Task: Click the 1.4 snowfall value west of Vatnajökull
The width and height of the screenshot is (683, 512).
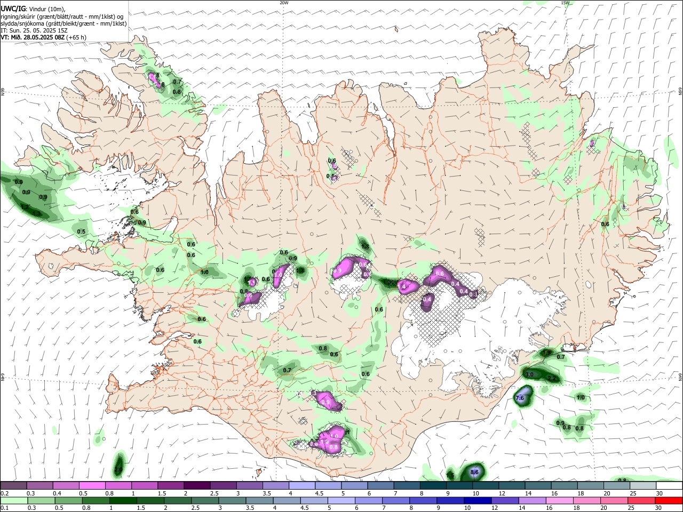Action: click(x=402, y=287)
